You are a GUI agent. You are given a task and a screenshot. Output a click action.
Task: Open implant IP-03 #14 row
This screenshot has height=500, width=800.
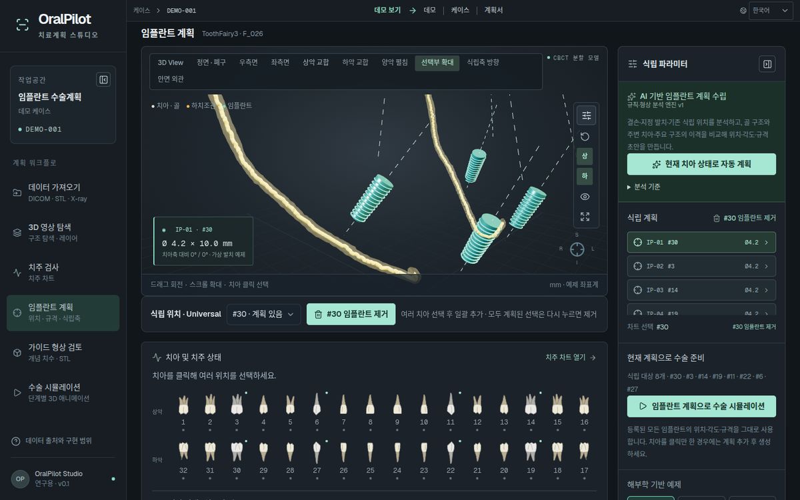[x=701, y=290]
